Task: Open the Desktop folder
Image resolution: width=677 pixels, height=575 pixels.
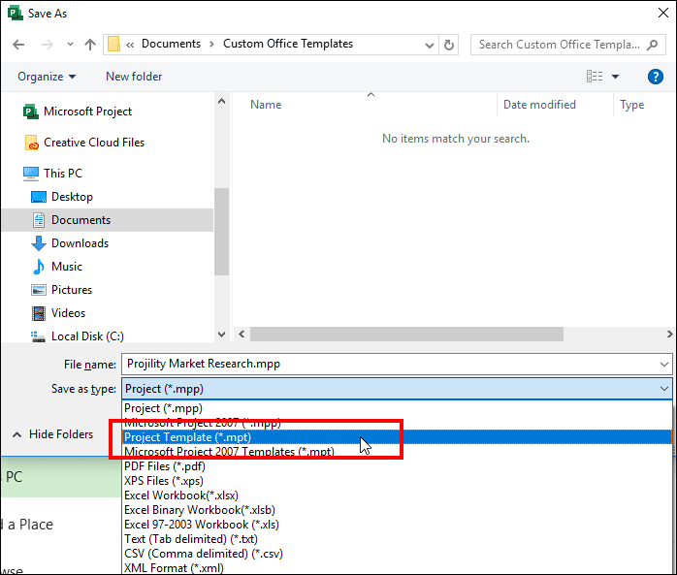Action: tap(72, 197)
